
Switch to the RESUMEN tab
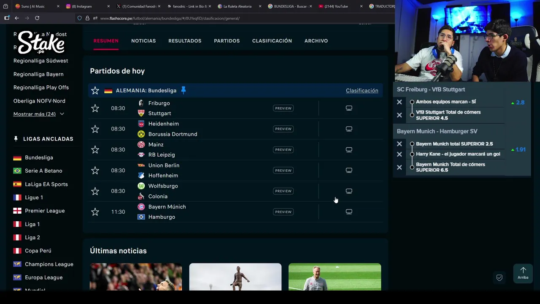tap(106, 41)
